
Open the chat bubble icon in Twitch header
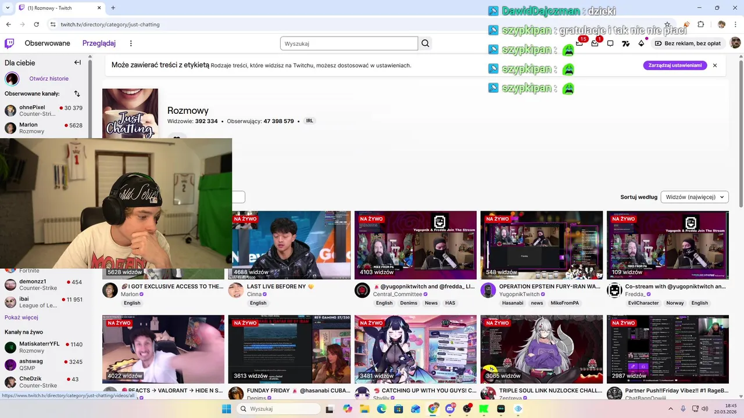[610, 44]
